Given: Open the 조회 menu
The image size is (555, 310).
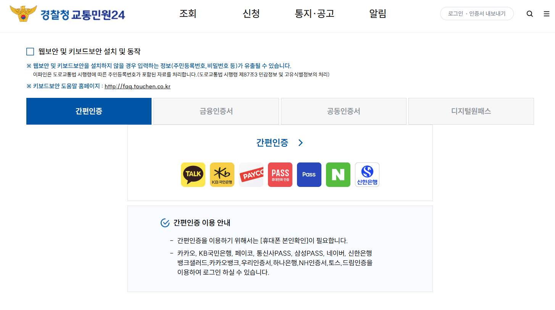Looking at the screenshot, I should coord(188,14).
